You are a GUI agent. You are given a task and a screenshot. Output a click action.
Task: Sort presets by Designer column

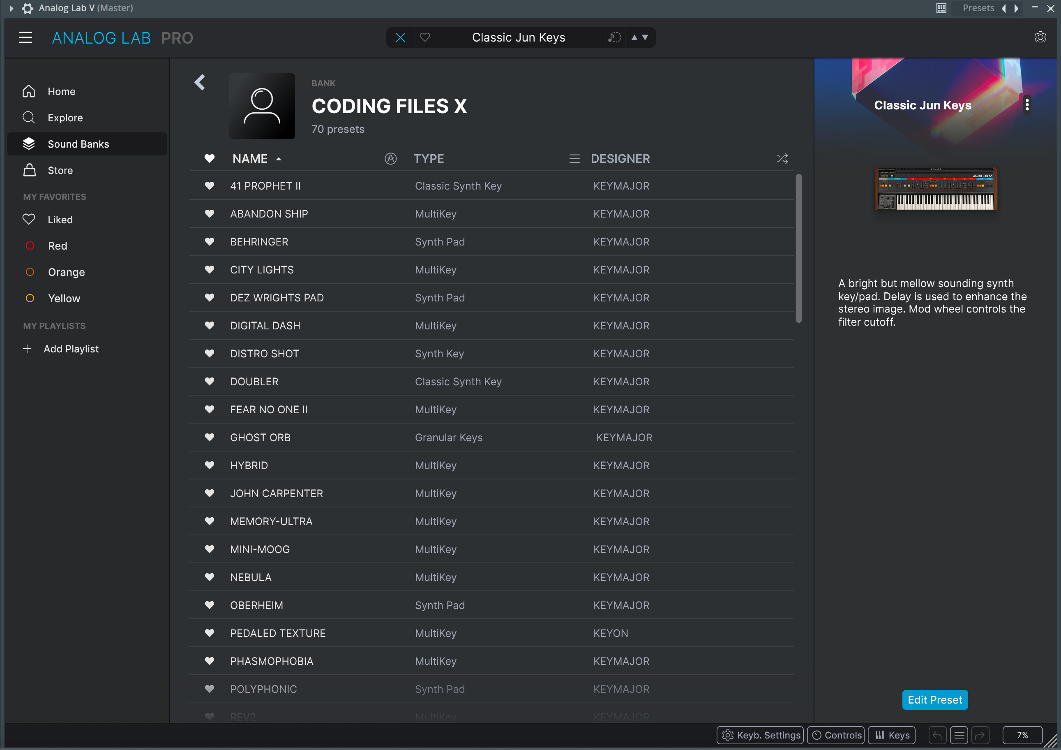click(620, 159)
